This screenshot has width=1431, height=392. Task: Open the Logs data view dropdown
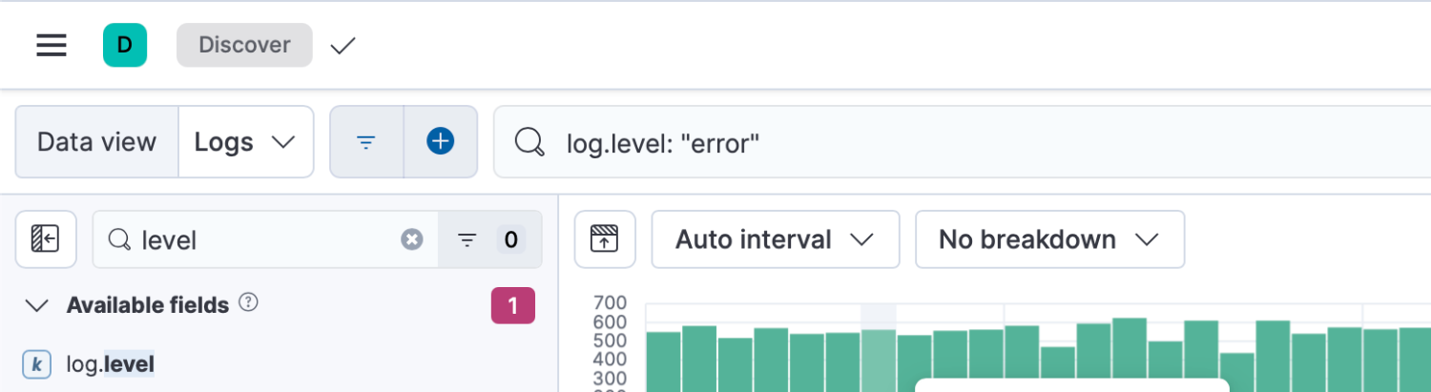pyautogui.click(x=245, y=142)
